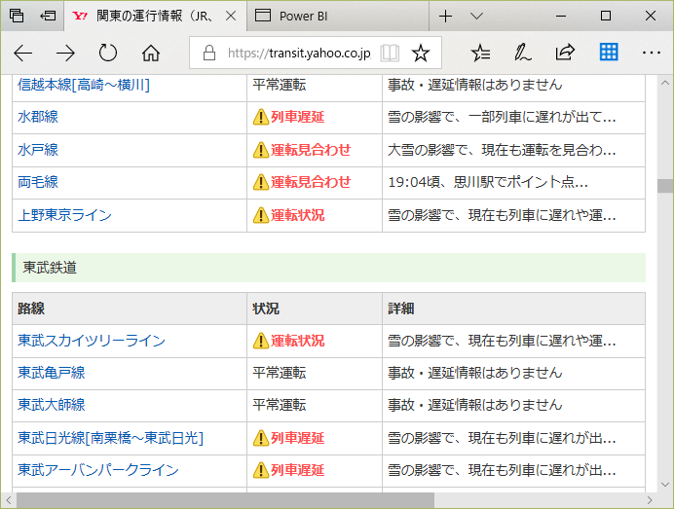
Task: Add page to favorites star
Action: [420, 53]
